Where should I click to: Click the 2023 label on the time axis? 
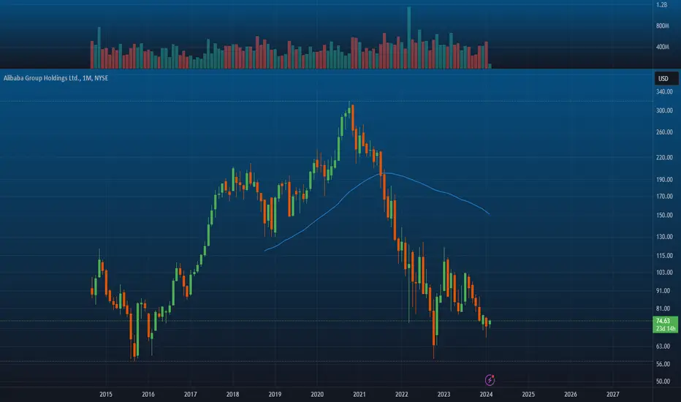coord(444,395)
